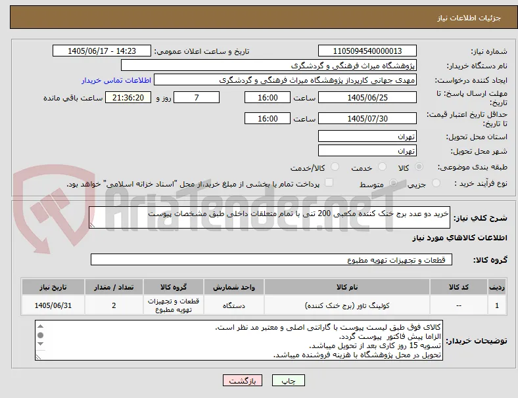Viewport: 518px width, 398px height.
Task: Click the نام کالا column header
Action: [347, 287]
